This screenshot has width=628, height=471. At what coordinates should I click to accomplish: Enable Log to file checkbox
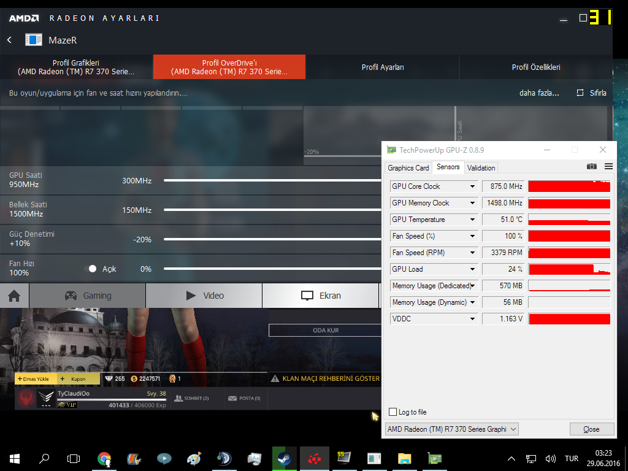(393, 412)
